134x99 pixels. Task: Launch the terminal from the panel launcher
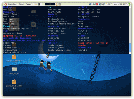[39, 4]
